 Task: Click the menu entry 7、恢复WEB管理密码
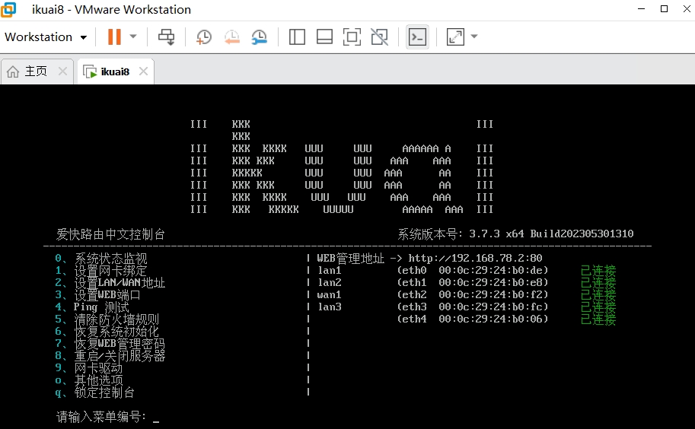tap(110, 343)
